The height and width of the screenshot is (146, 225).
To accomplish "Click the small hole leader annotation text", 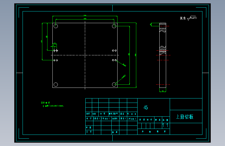I will (x=124, y=65).
